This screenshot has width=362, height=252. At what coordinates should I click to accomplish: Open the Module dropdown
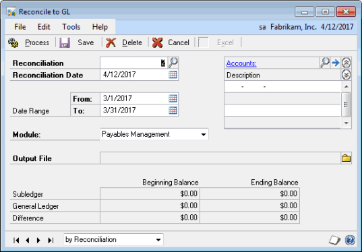pos(204,134)
